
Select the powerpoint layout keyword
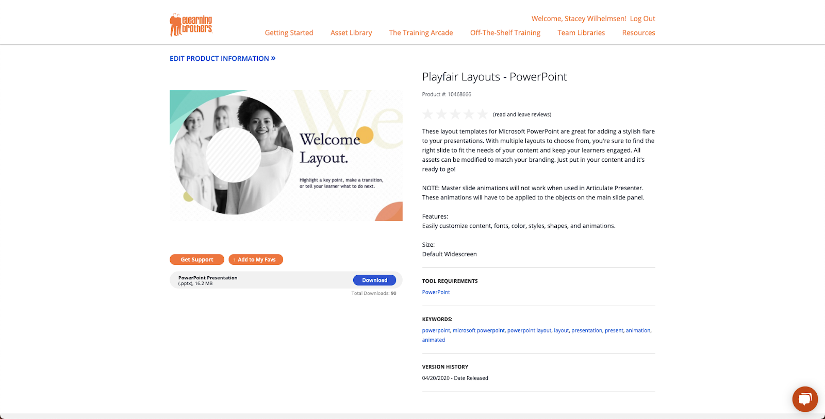pyautogui.click(x=529, y=330)
